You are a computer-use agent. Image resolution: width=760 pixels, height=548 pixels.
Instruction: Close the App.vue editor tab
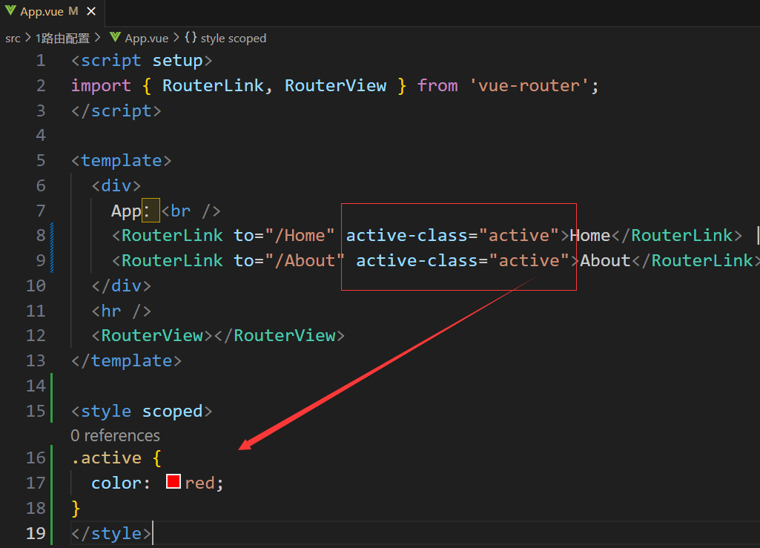(91, 11)
